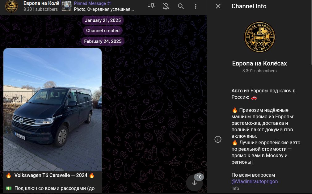Open the pinned messages list icon
This screenshot has width=312, height=194.
tap(151, 6)
